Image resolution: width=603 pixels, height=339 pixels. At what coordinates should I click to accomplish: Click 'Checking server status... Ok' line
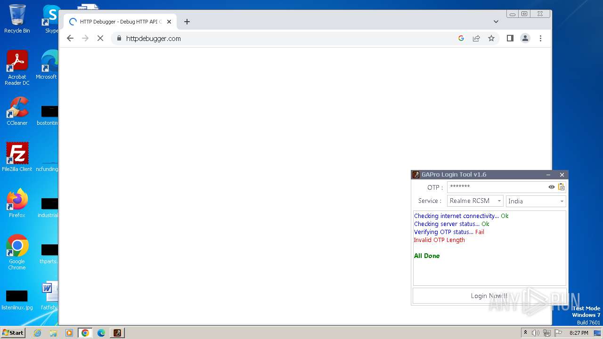[x=452, y=224]
